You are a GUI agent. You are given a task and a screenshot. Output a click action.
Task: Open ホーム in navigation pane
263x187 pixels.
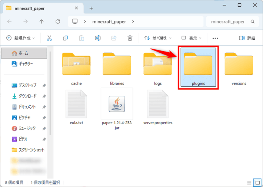(x=24, y=53)
